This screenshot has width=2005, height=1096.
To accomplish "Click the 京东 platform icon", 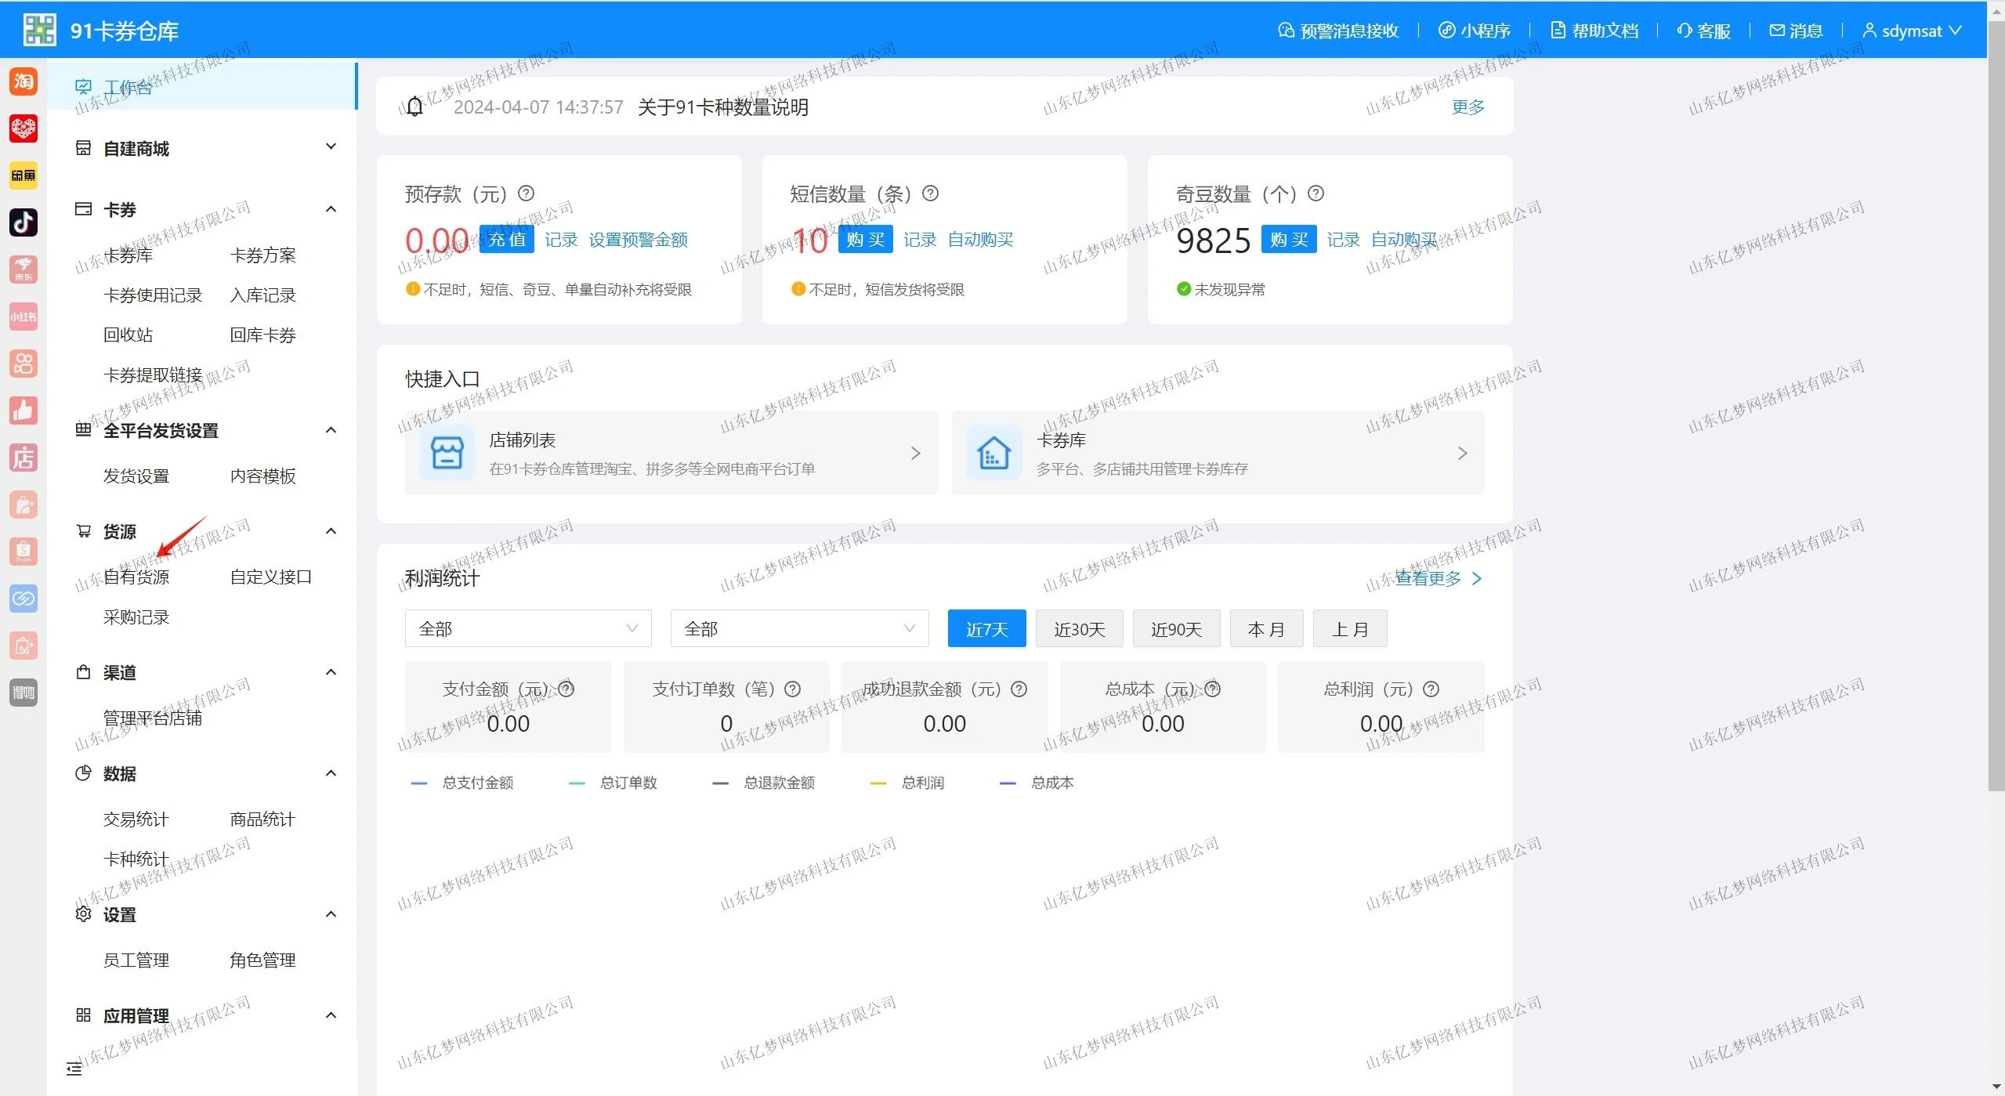I will [24, 269].
